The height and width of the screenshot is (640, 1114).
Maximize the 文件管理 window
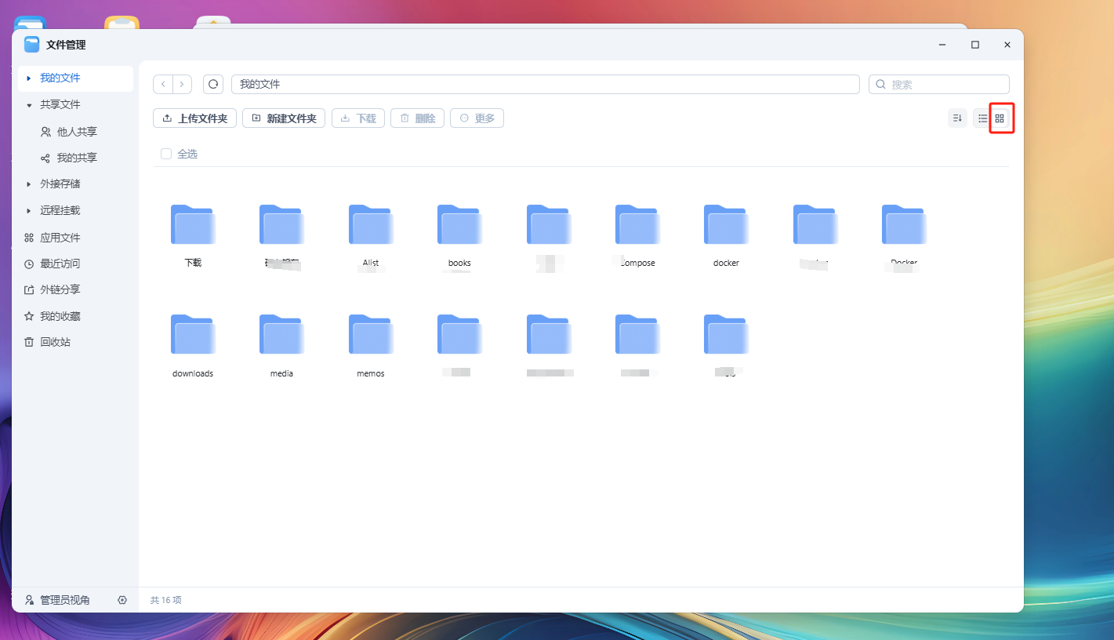click(975, 45)
